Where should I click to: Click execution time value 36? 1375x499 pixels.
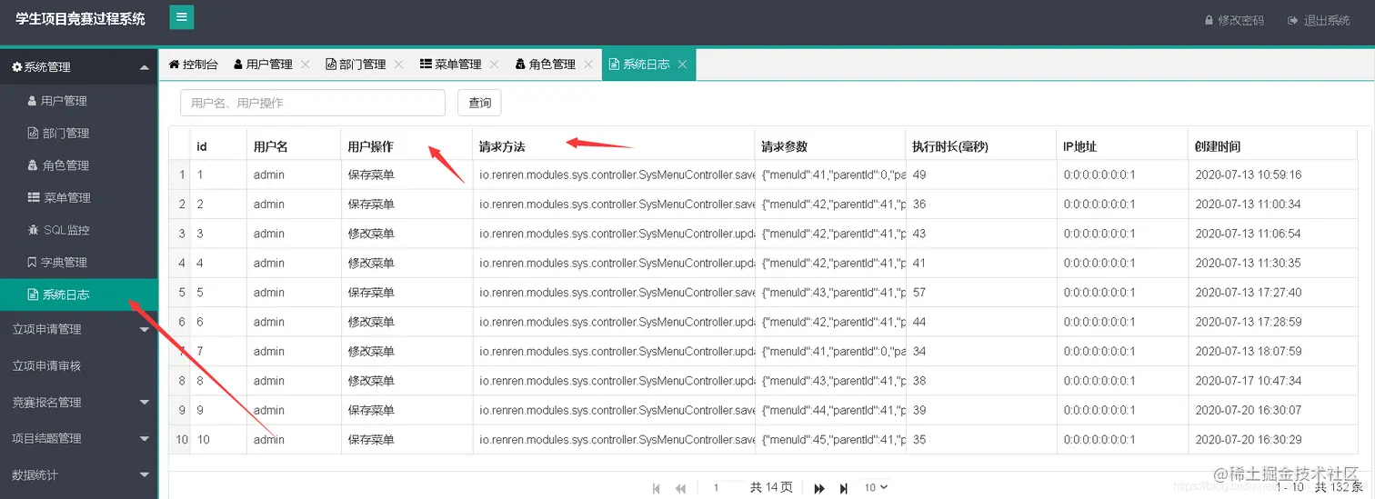click(919, 205)
